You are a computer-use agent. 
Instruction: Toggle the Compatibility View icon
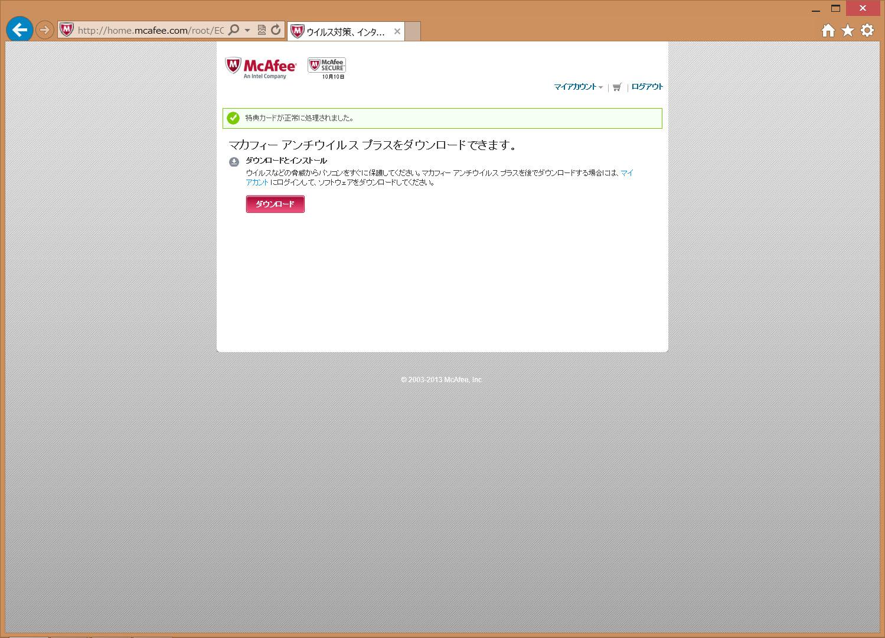(262, 30)
